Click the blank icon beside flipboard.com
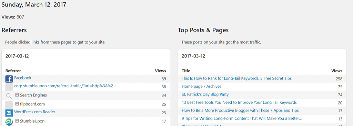 [x=9, y=105]
